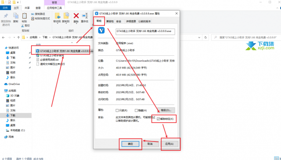Click 复制路径 in the ribbon

[38, 14]
